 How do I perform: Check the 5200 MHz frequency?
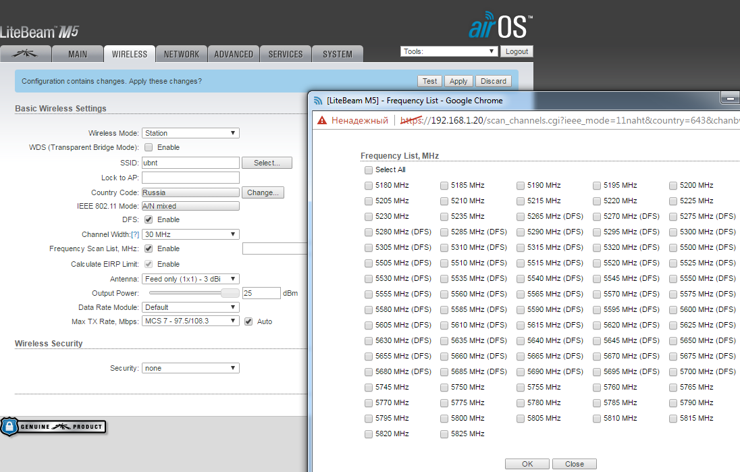click(673, 186)
